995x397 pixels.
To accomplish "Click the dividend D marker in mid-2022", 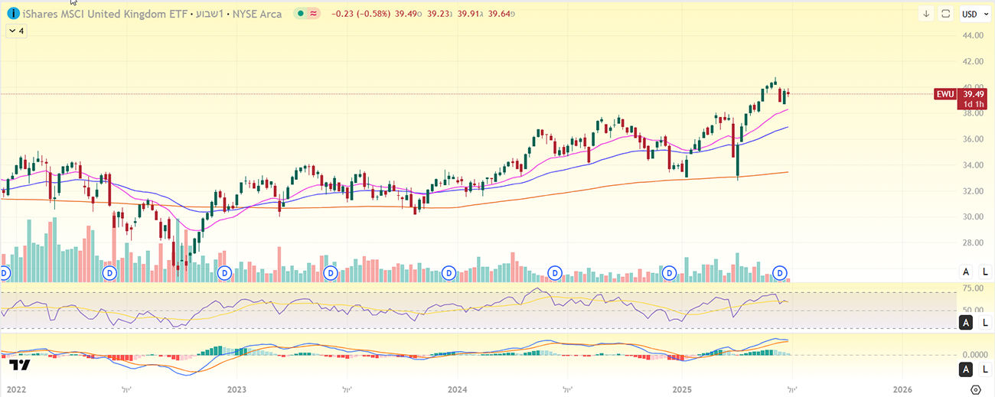I will (109, 272).
